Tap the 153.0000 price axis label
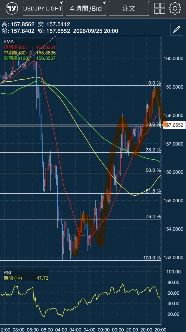The width and height of the screenshot is (186, 332). point(174,257)
